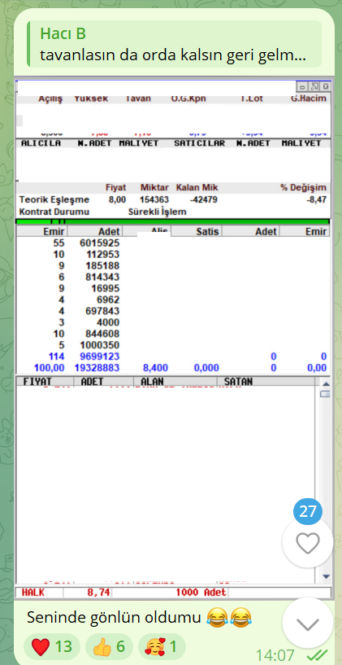Click the trades list scrollbar up arrow

click(x=326, y=384)
